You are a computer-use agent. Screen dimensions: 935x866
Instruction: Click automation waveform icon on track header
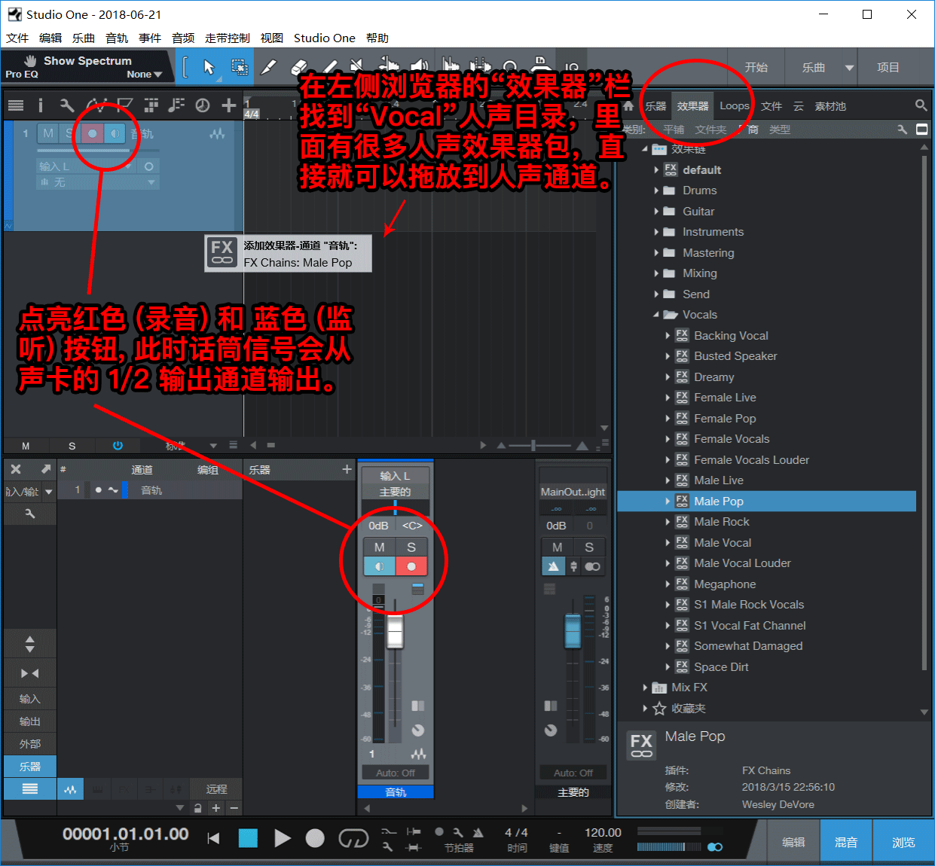(217, 133)
